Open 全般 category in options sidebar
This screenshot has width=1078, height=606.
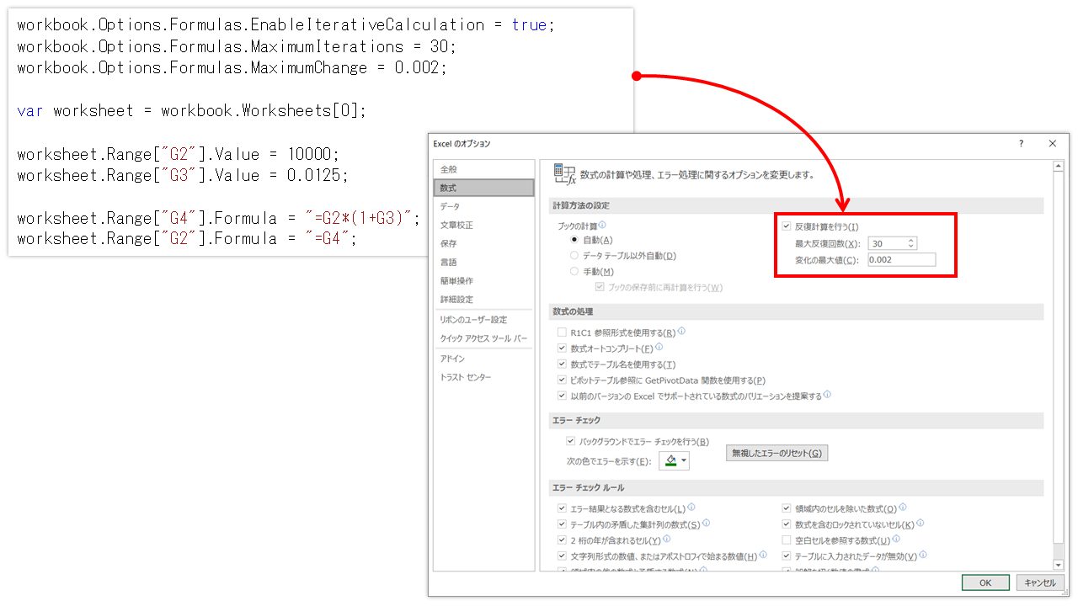pos(484,169)
